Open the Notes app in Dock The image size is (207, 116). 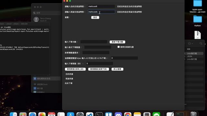coord(137,114)
